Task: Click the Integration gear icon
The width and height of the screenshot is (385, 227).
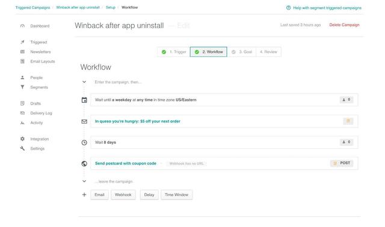Action: point(22,139)
